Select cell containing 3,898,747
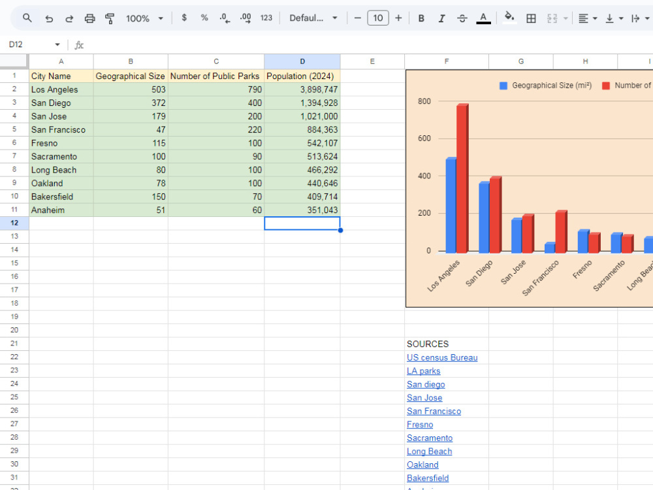The width and height of the screenshot is (653, 490). (x=302, y=90)
